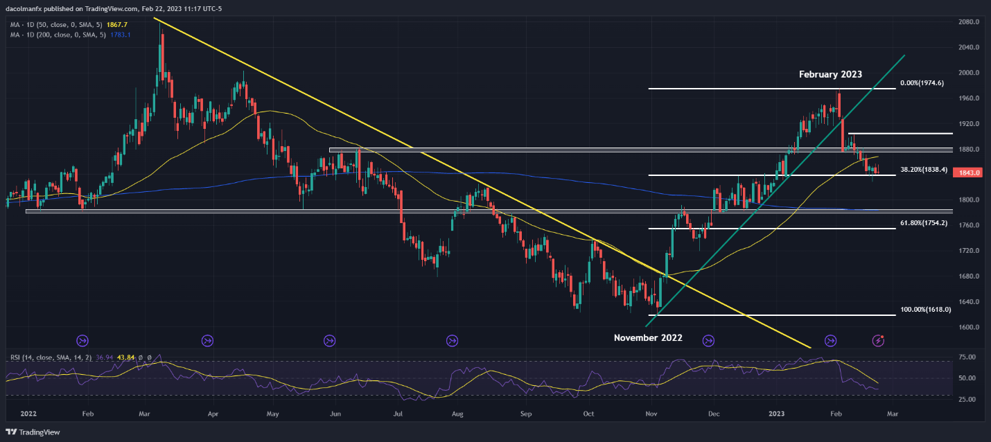Click the 2022 year label on time axis
991x442 pixels.
click(28, 413)
